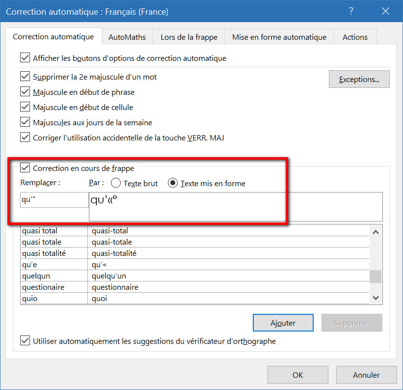Open the Exceptions button
Image resolution: width=403 pixels, height=390 pixels.
click(359, 79)
